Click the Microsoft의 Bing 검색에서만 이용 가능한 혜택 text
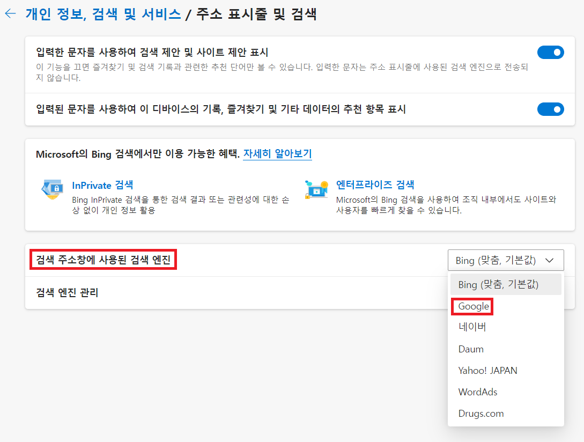584x442 pixels. (137, 154)
